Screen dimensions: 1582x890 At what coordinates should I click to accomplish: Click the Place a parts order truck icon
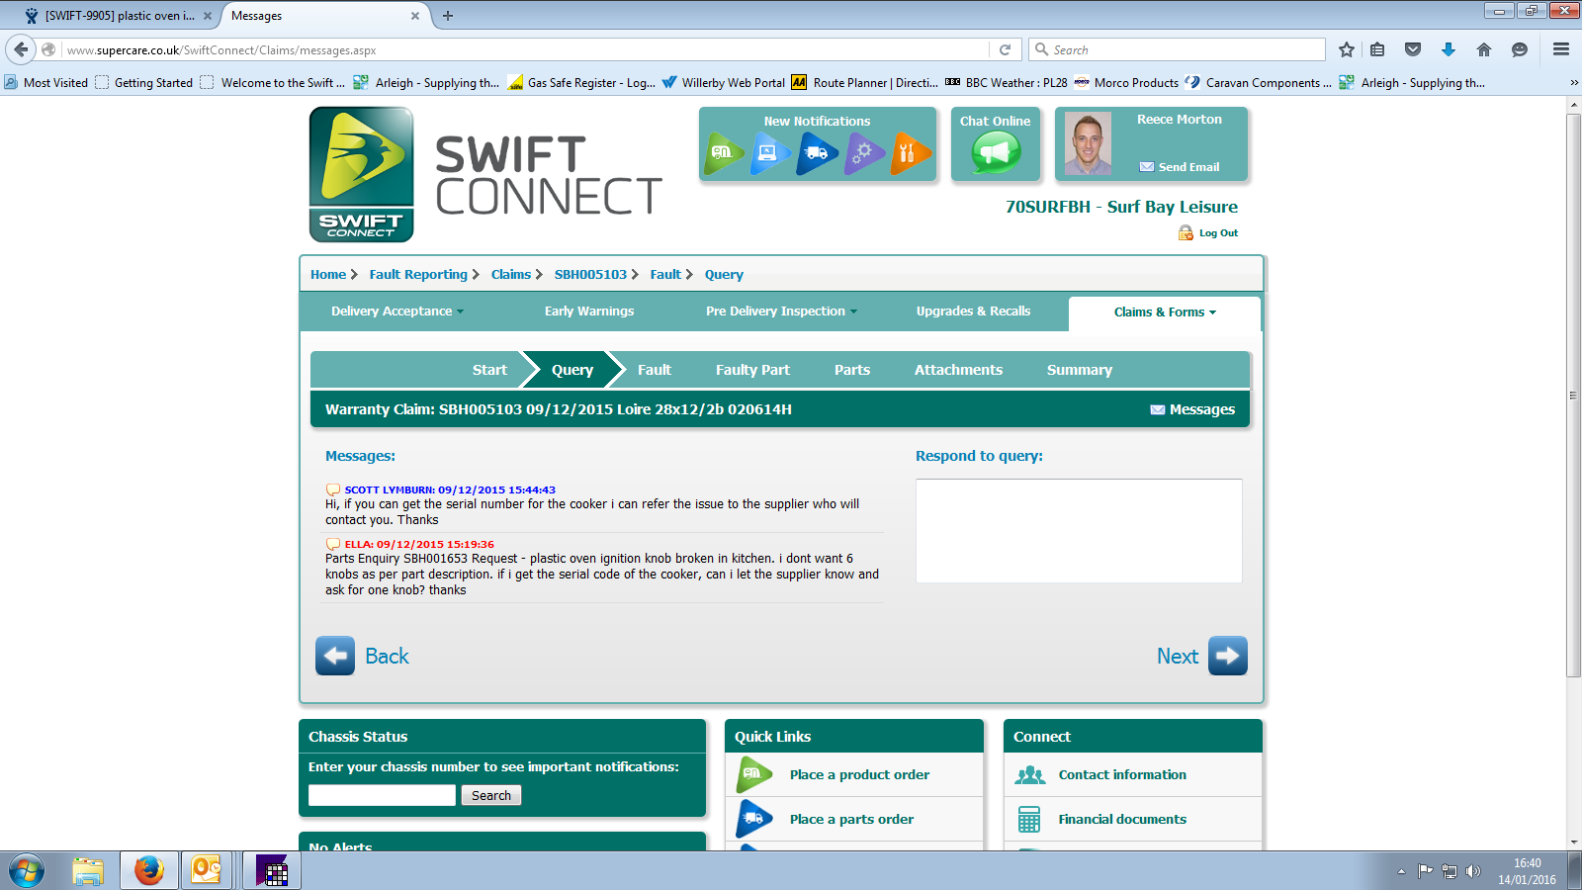click(754, 819)
